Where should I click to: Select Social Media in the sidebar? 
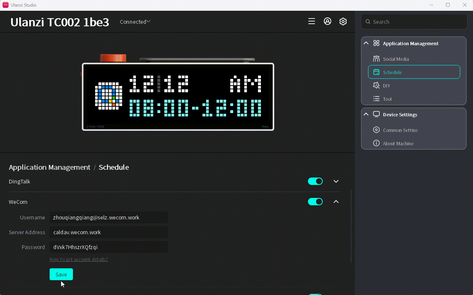pos(414,59)
